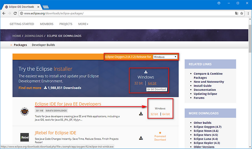
Task: View site information icon beside the URL
Action: tap(22, 13)
